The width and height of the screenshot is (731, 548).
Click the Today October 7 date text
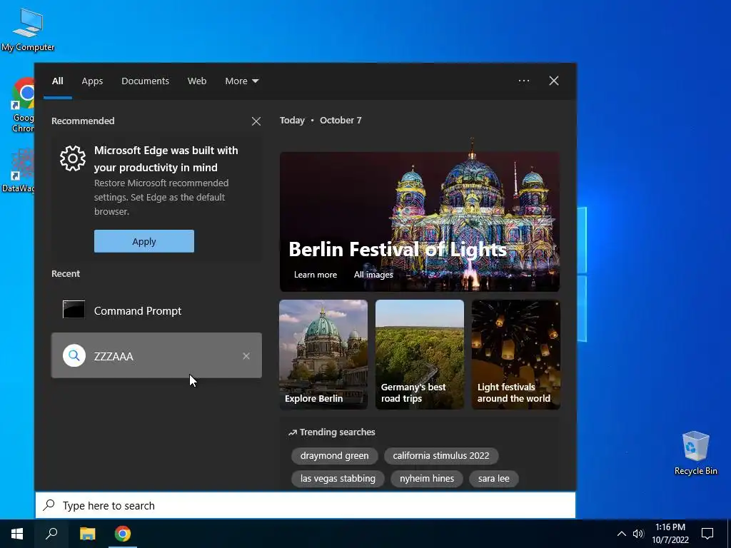(x=321, y=120)
